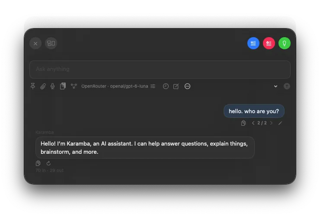320x216 pixels.
Task: Start voice input with microphone icon
Action: pos(53,86)
